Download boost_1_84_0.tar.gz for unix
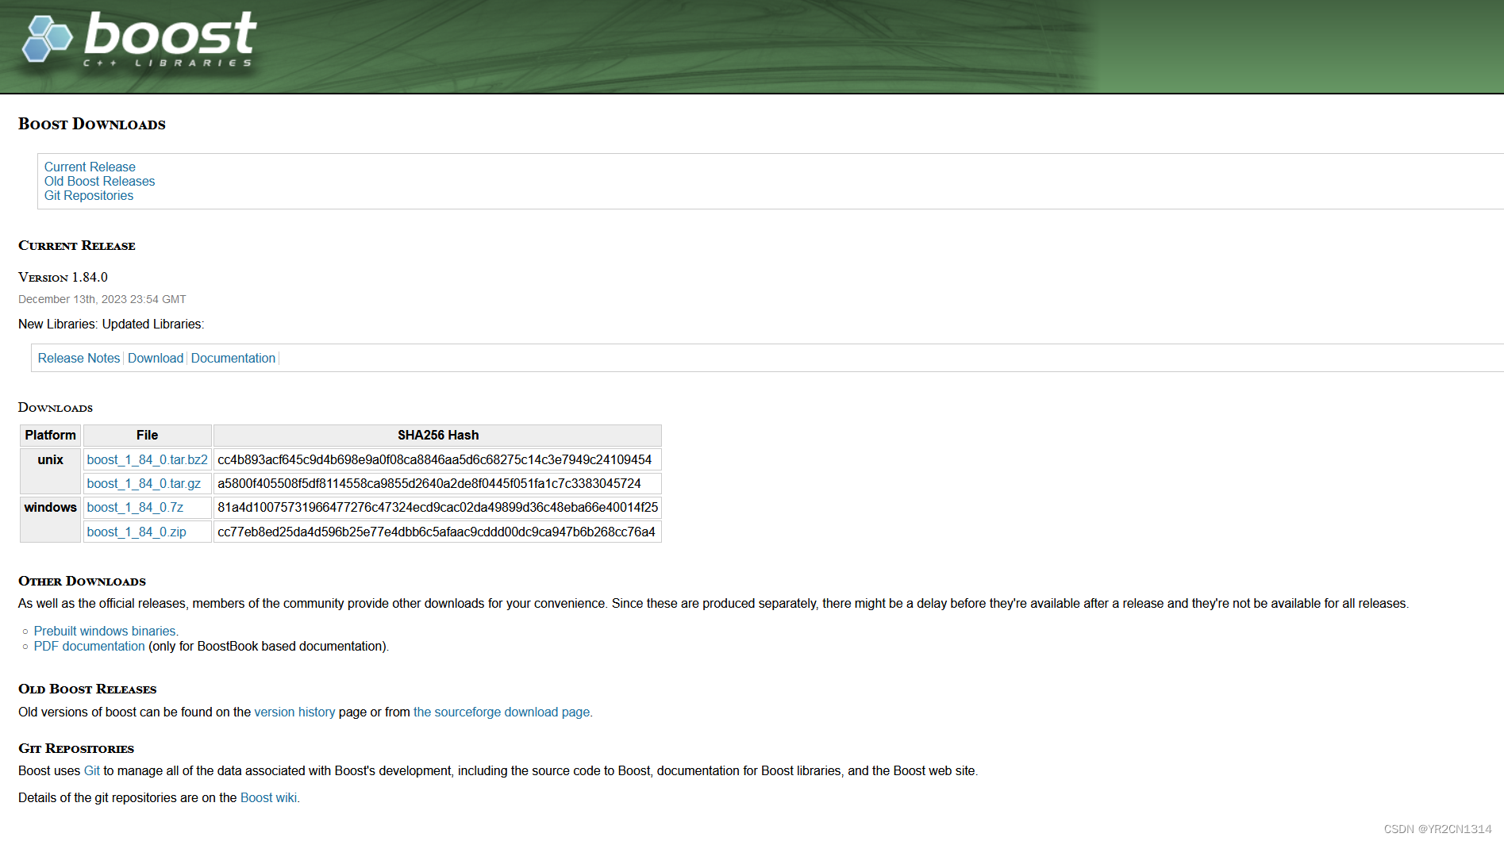The width and height of the screenshot is (1504, 841). click(143, 483)
